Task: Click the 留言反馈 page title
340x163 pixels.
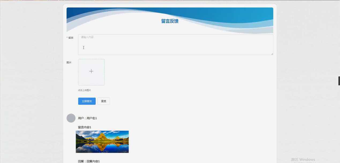Action: point(170,21)
